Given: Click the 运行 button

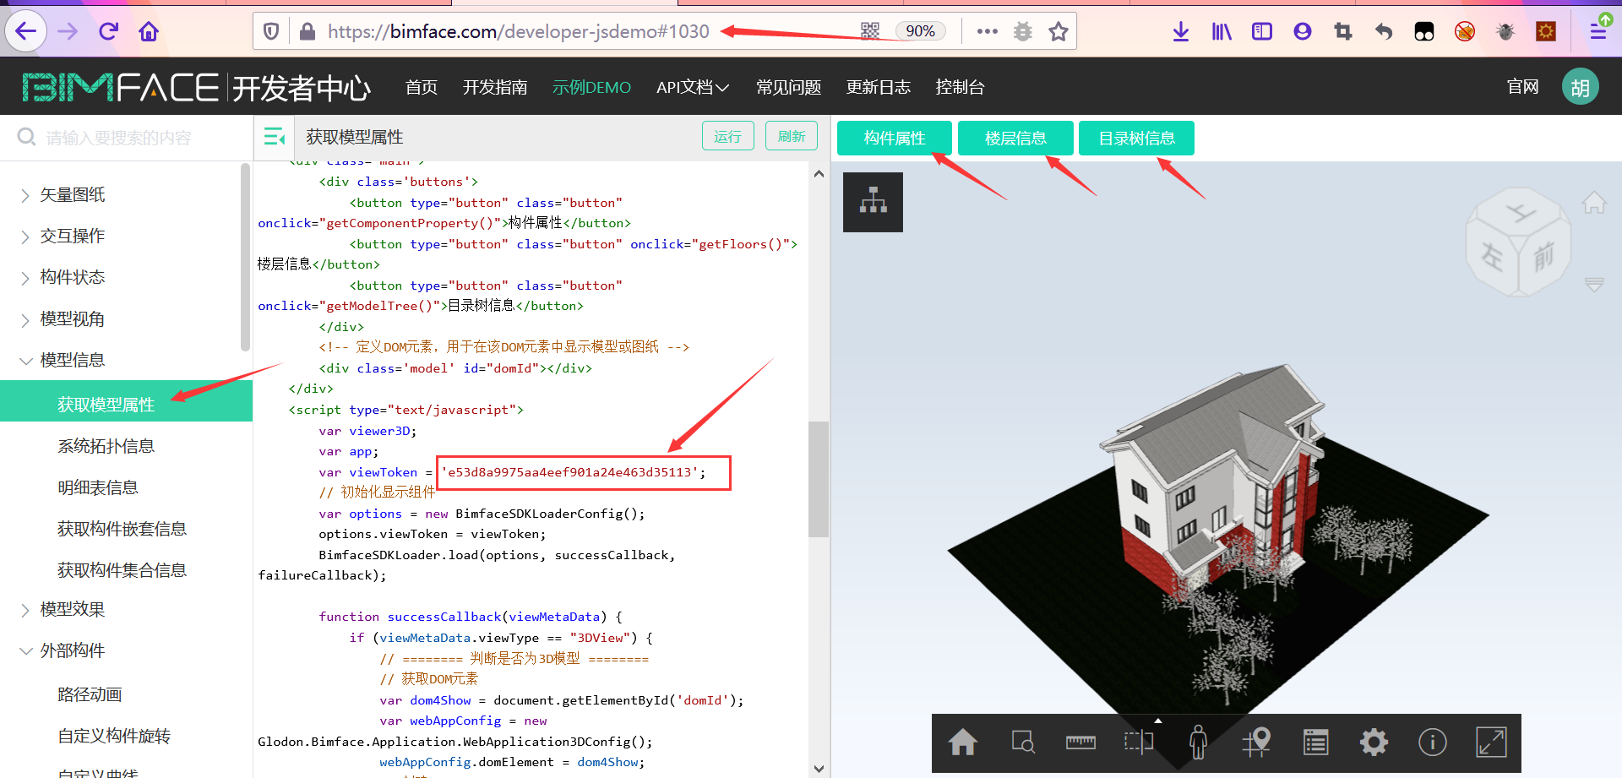Looking at the screenshot, I should pyautogui.click(x=727, y=135).
